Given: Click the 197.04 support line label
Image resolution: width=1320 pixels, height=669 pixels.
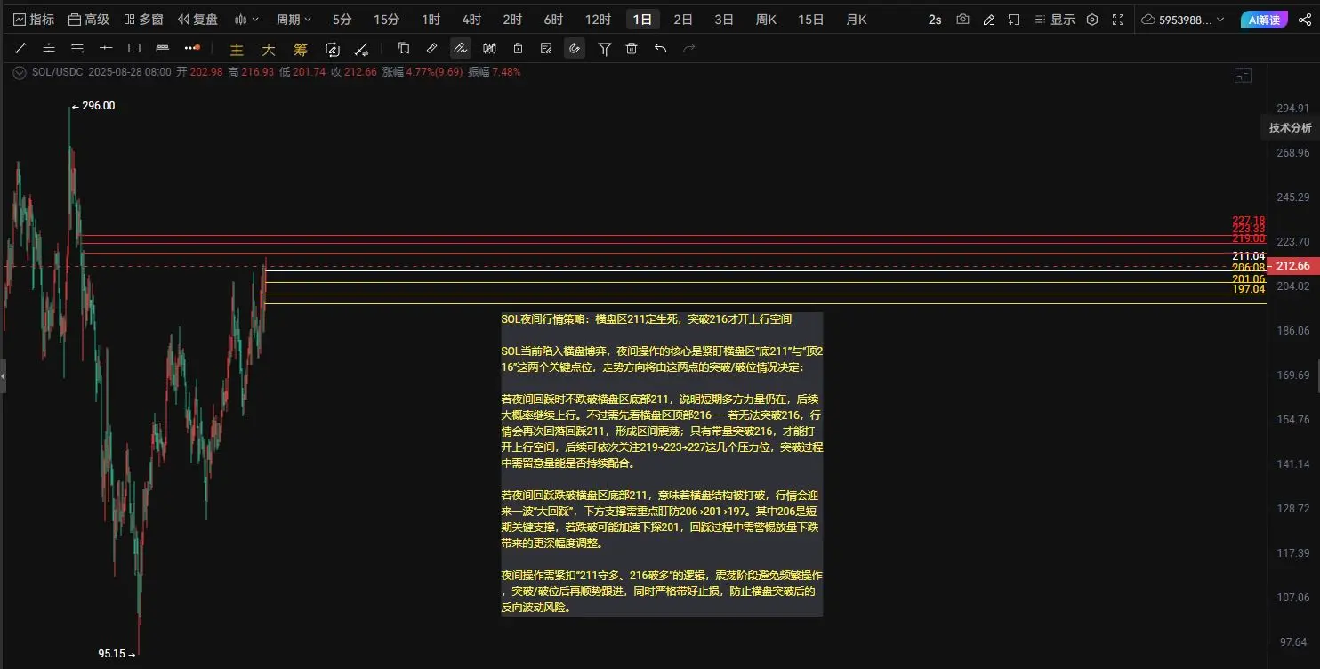Looking at the screenshot, I should click(1248, 289).
